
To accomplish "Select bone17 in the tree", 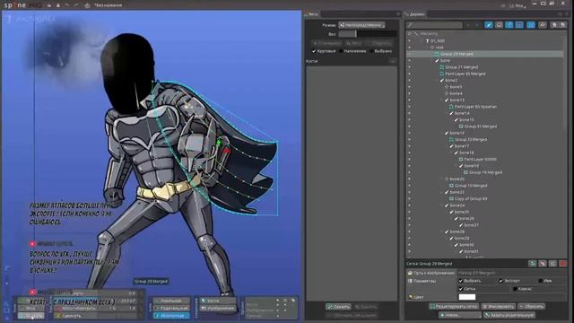I will pos(462,146).
